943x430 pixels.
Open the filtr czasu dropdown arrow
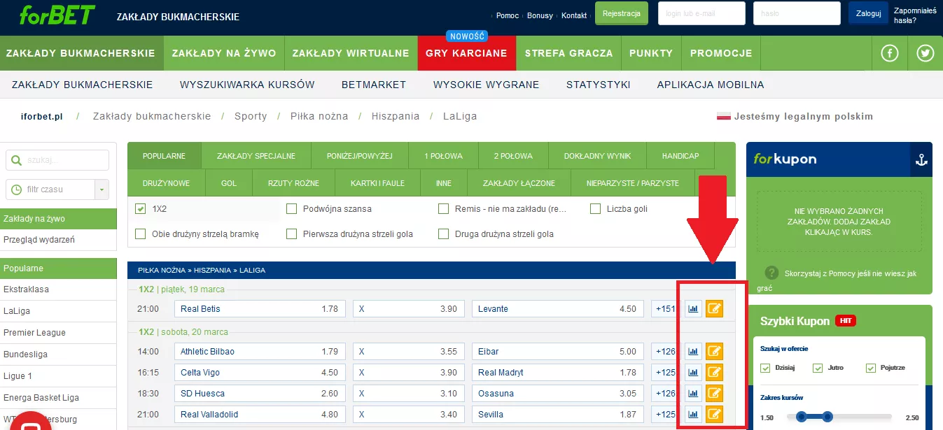[x=102, y=189]
